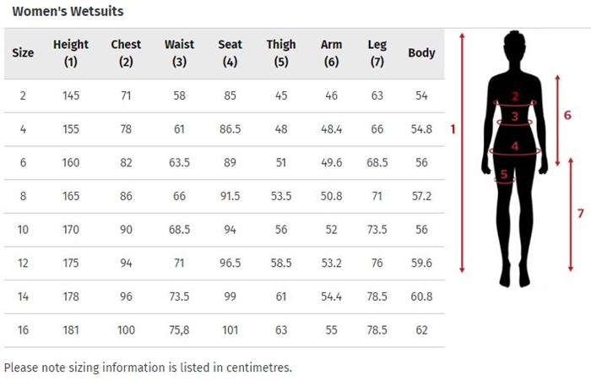Click the size 16 row label

tap(23, 330)
